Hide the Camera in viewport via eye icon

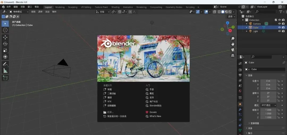[x=280, y=24]
